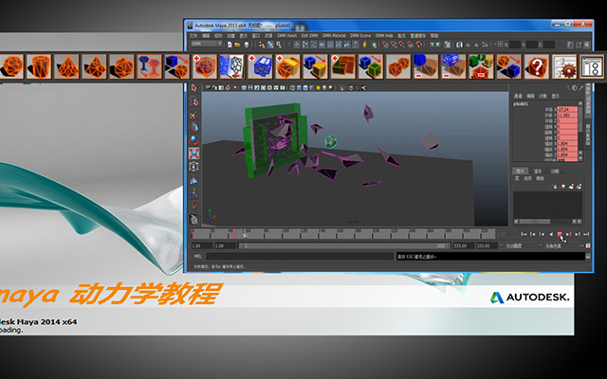
Task: Open the DMM Asset menu
Action: pos(286,36)
